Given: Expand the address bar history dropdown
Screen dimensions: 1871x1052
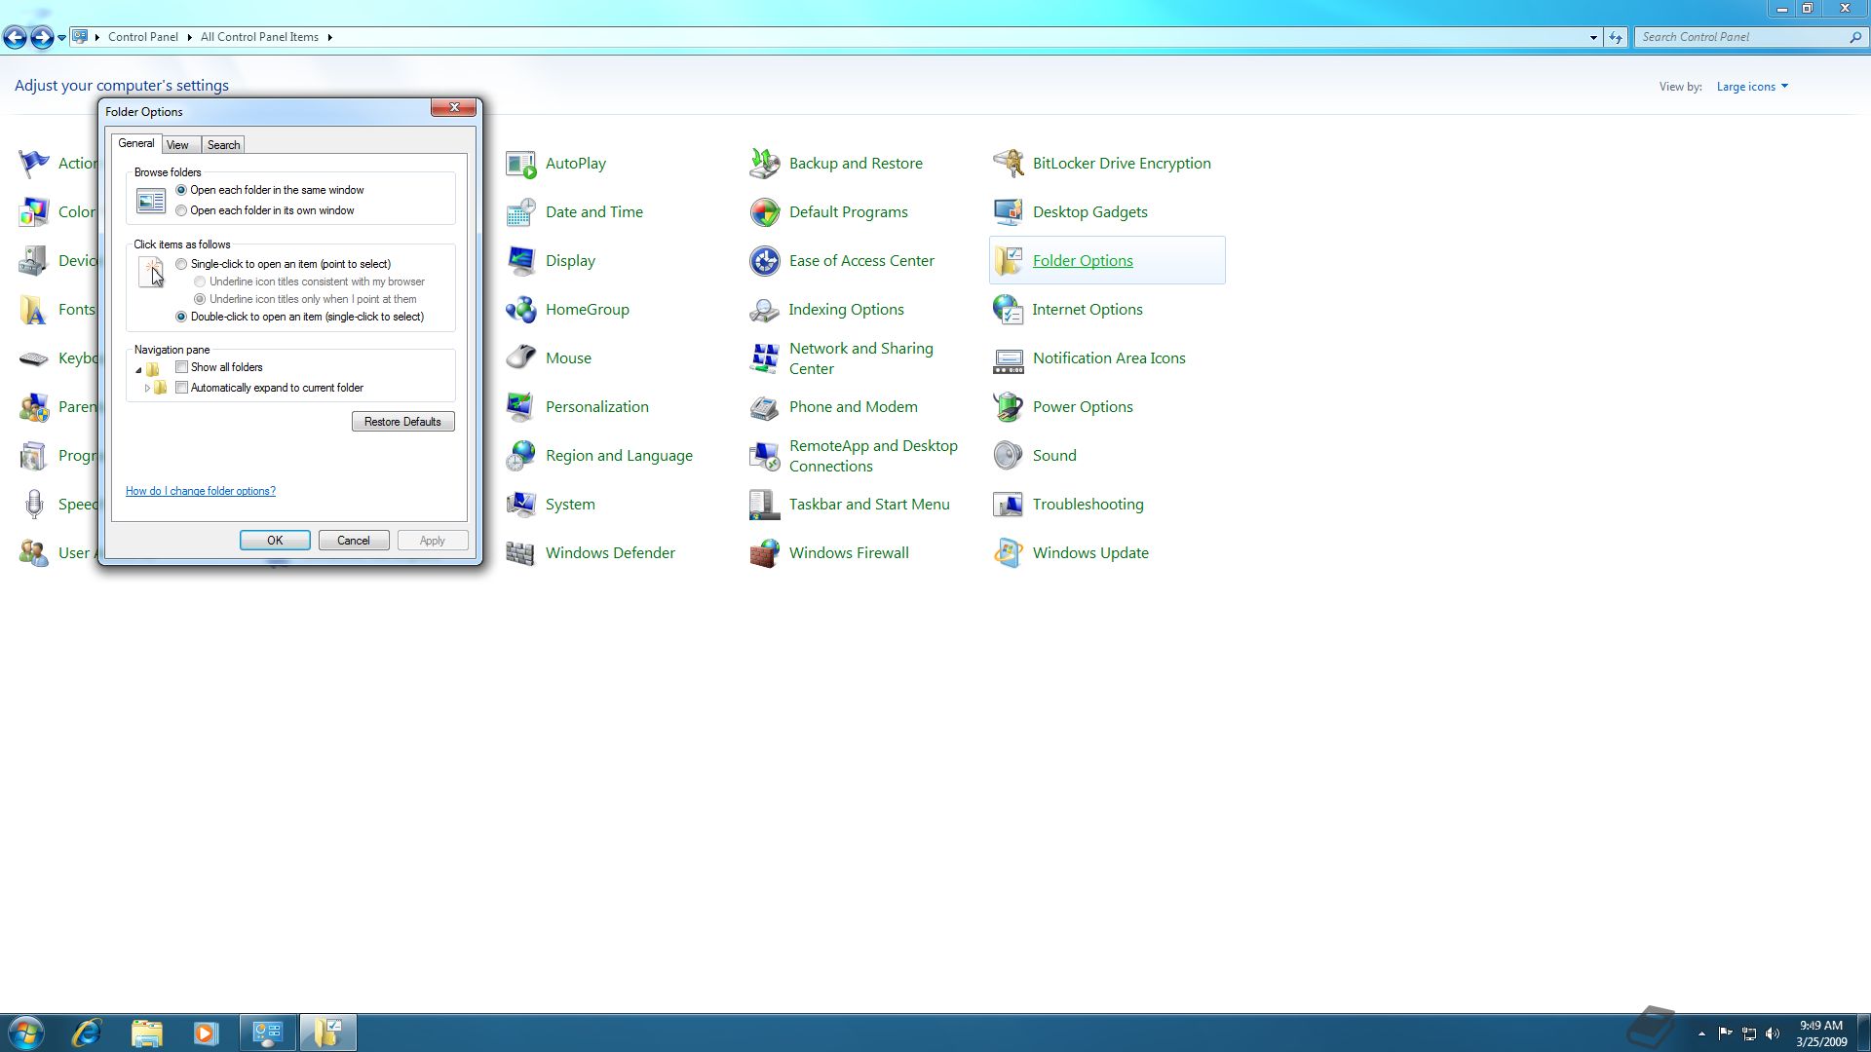Looking at the screenshot, I should [x=1593, y=37].
